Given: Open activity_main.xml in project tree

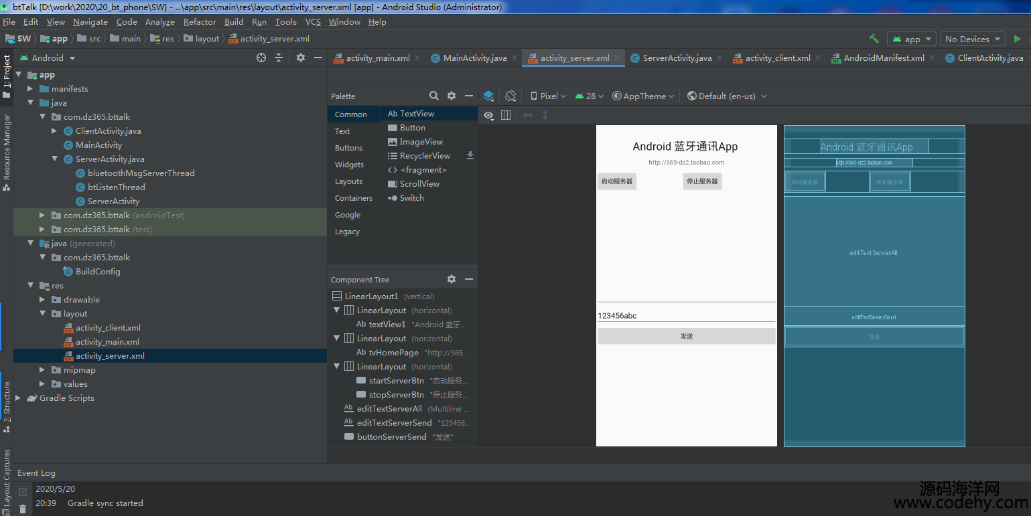Looking at the screenshot, I should coord(107,341).
